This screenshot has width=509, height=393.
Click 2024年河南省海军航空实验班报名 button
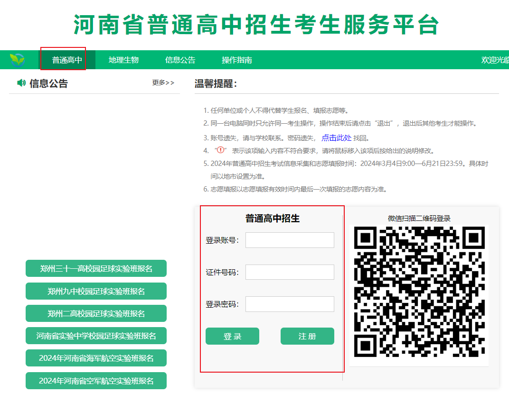[96, 358]
